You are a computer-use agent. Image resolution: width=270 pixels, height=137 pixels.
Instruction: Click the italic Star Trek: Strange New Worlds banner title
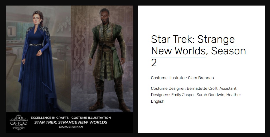(71, 122)
